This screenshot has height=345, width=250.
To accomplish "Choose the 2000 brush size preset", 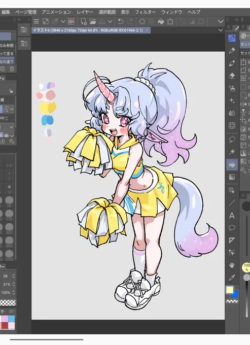I will [9, 255].
